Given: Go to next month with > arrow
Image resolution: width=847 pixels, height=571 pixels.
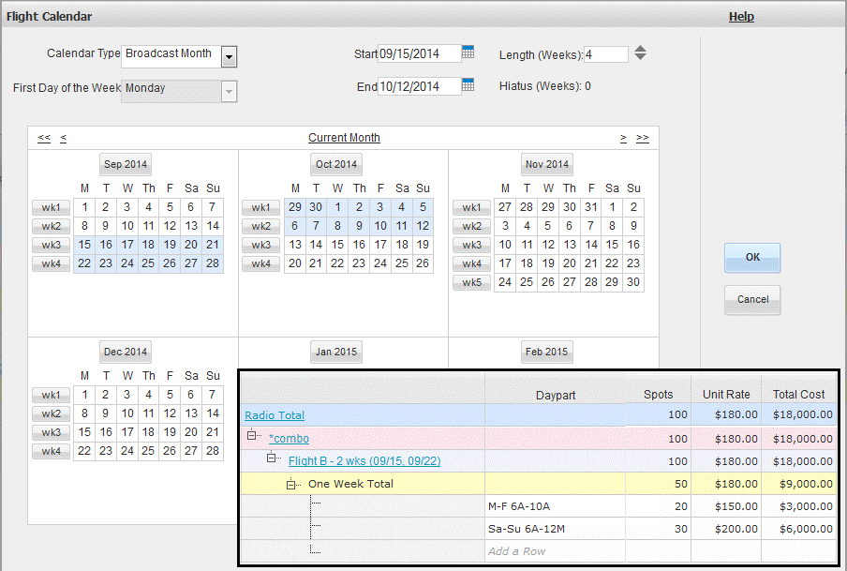Looking at the screenshot, I should (x=623, y=138).
